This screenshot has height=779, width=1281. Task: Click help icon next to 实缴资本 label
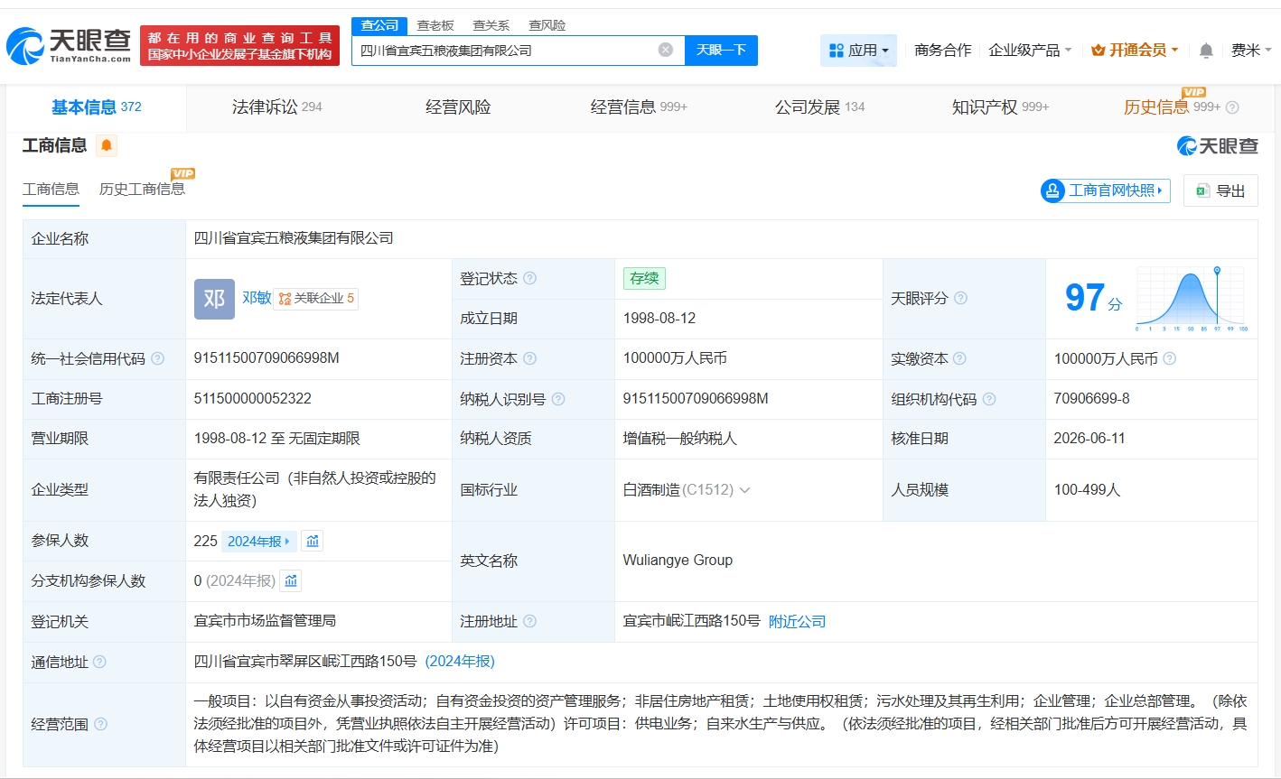[960, 358]
